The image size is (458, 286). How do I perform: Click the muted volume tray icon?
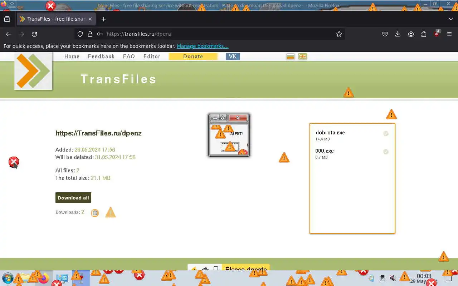point(393,278)
